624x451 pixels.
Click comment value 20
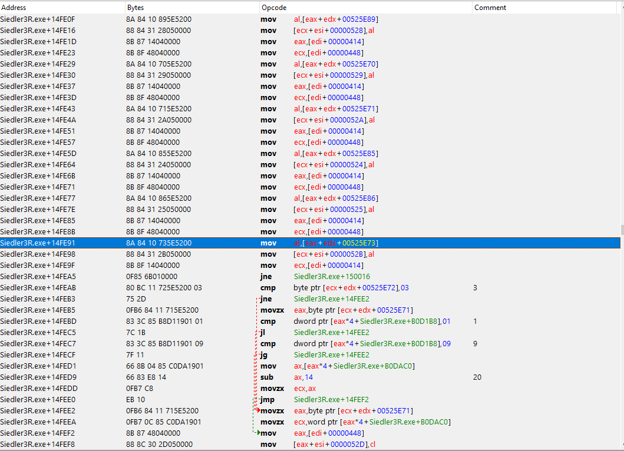point(477,377)
